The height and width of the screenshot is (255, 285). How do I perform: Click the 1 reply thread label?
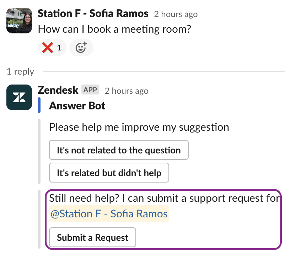pyautogui.click(x=20, y=71)
